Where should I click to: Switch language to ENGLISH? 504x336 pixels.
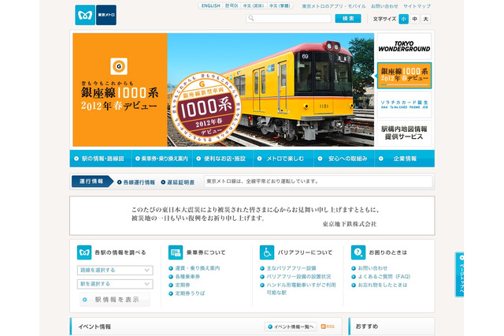pyautogui.click(x=211, y=6)
